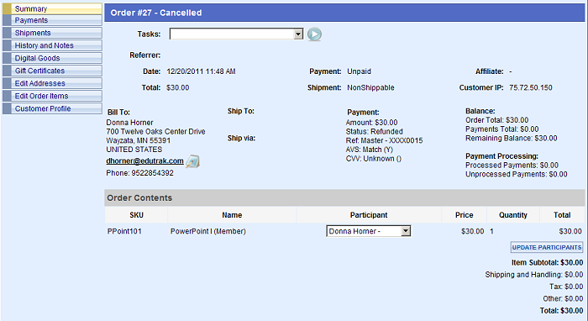Click the green run Tasks arrow icon
Viewport: 588px width, 321px height.
(x=314, y=34)
